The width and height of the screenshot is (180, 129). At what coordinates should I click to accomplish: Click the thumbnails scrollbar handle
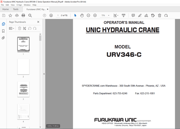40,38
